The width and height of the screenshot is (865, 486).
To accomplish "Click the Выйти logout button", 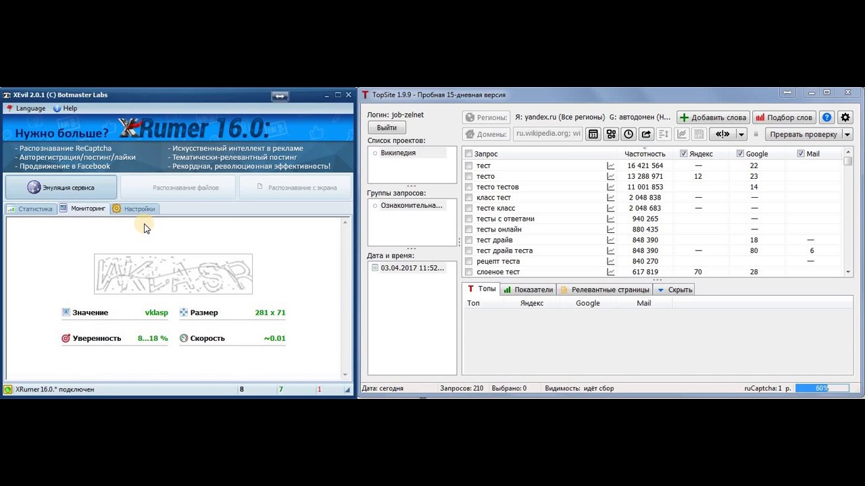I will 387,128.
